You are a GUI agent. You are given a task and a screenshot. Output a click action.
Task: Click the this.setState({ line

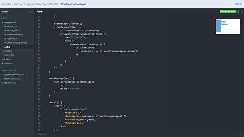[85, 48]
